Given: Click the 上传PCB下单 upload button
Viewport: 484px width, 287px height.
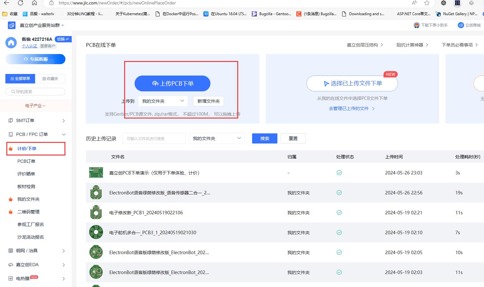Looking at the screenshot, I should 172,83.
